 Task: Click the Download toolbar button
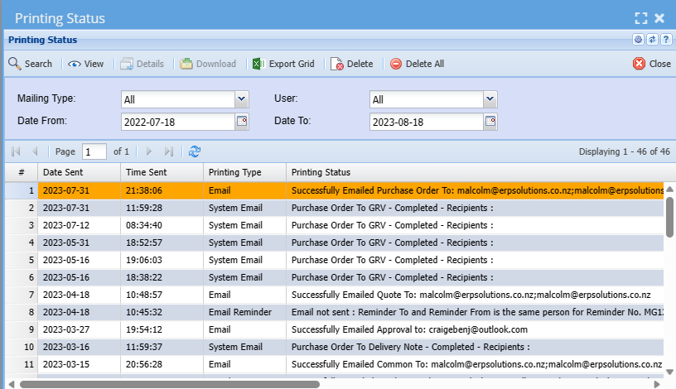click(208, 64)
